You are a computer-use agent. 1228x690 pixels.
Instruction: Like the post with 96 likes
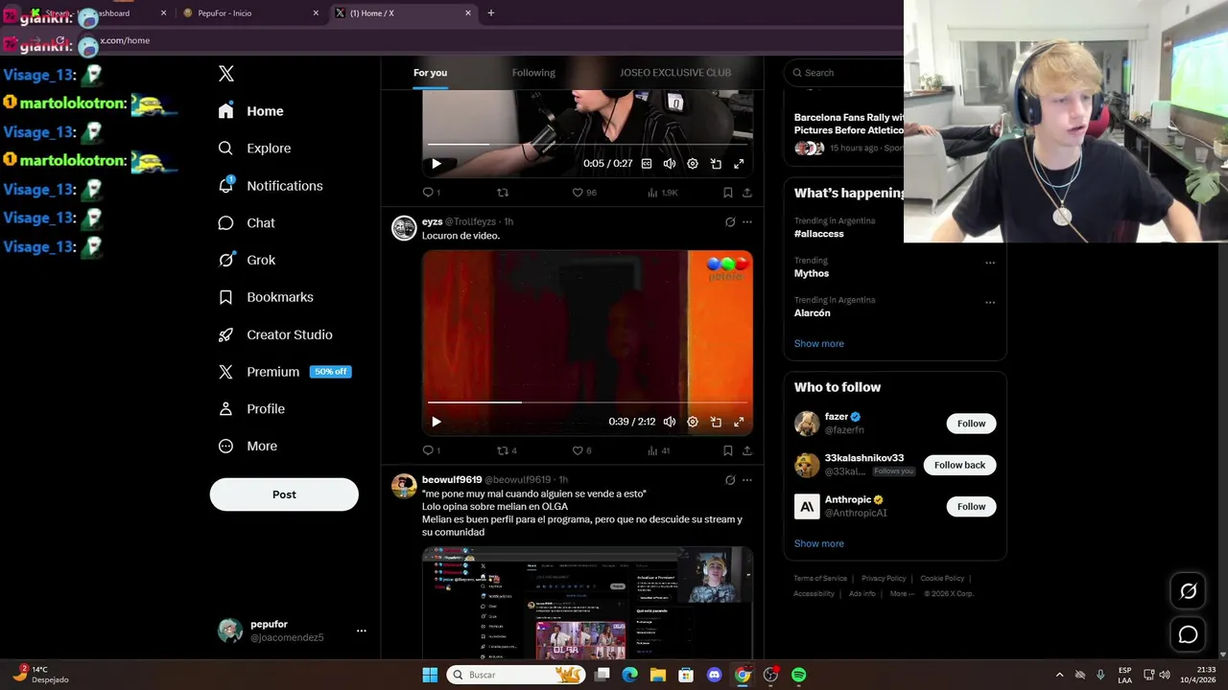[x=584, y=193]
